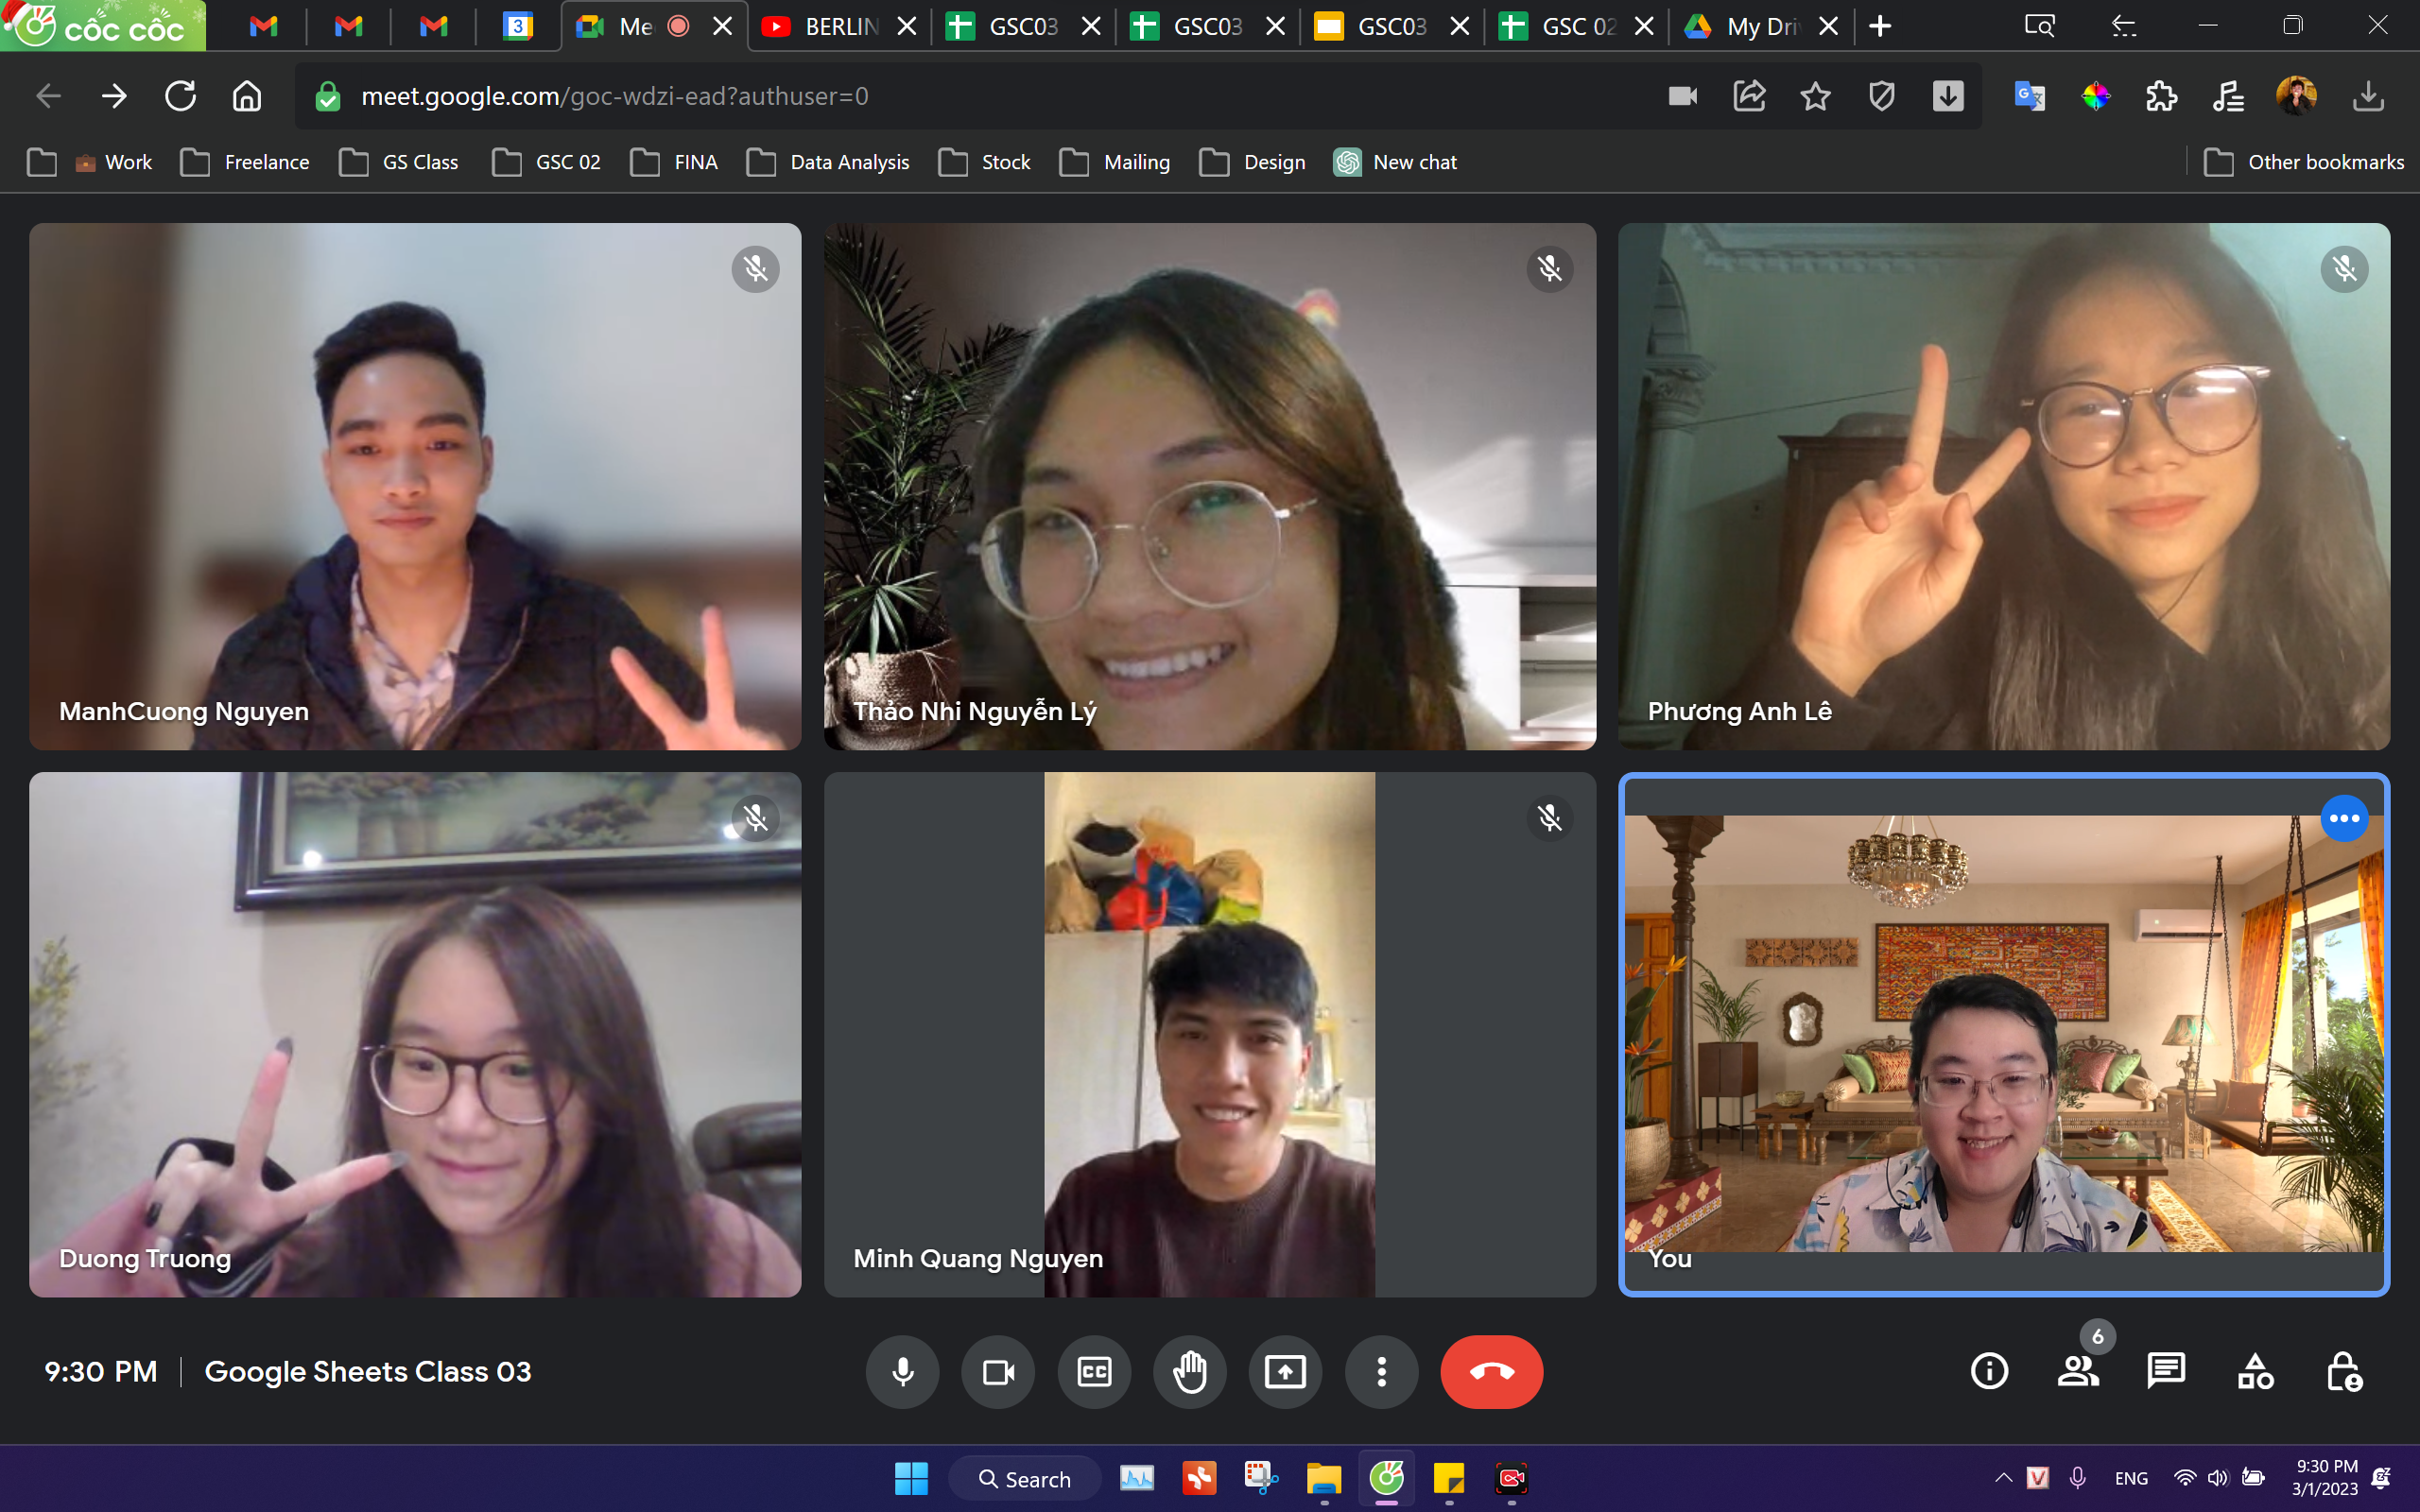Raise hand in the meeting
Screen dimensions: 2420x1512
tap(1189, 1371)
